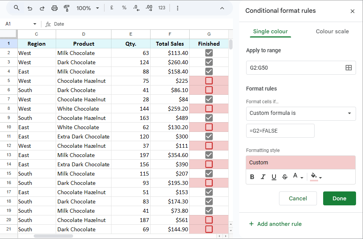Screen dimensions: 363x239
Task: Click the Print icon
Action: click(x=54, y=8)
